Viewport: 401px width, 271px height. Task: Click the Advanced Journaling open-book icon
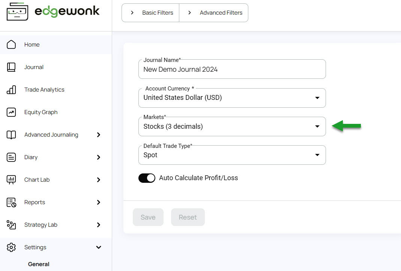11,135
